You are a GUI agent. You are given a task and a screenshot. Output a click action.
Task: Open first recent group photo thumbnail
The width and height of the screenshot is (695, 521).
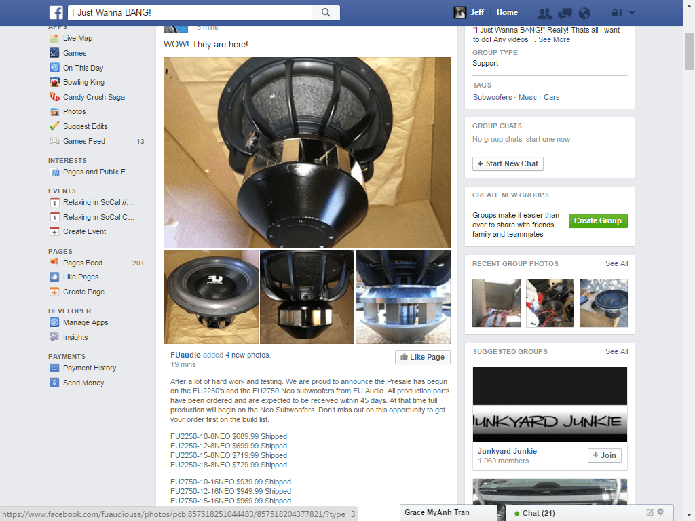[x=496, y=303]
